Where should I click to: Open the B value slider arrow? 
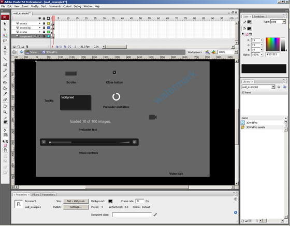[262, 50]
